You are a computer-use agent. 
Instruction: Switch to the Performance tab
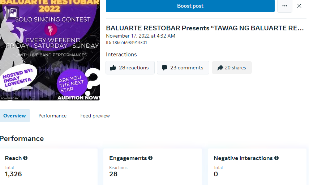[52, 116]
